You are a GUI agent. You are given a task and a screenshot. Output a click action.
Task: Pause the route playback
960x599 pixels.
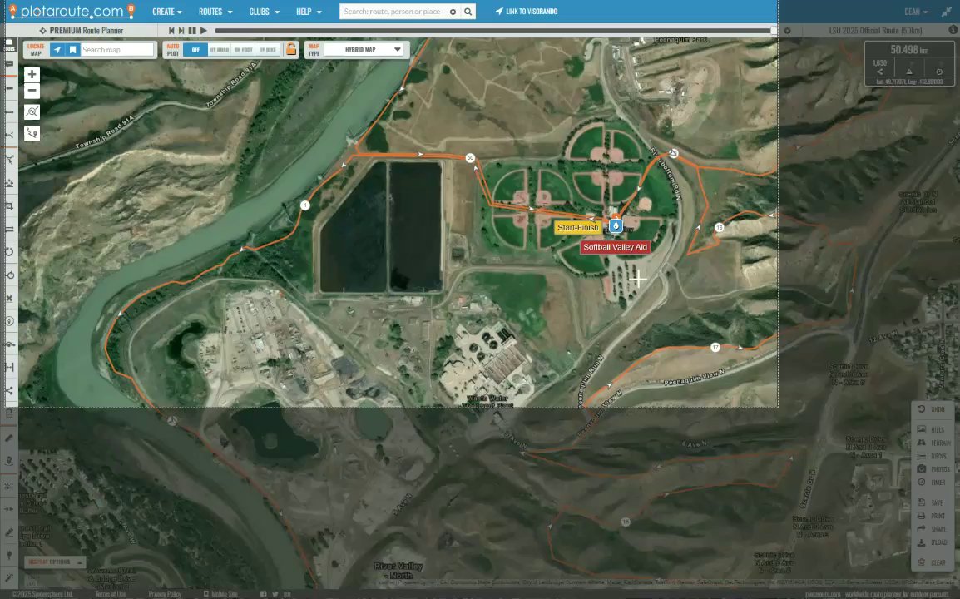tap(192, 30)
